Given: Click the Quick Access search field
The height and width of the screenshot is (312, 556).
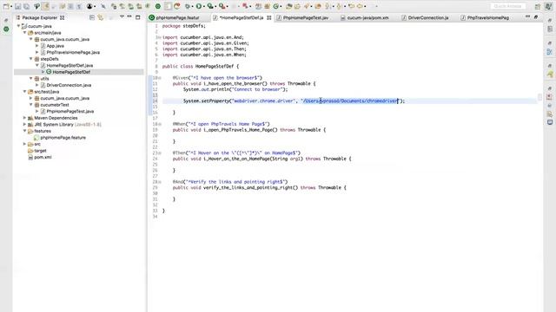Looking at the screenshot, I should click(507, 6).
